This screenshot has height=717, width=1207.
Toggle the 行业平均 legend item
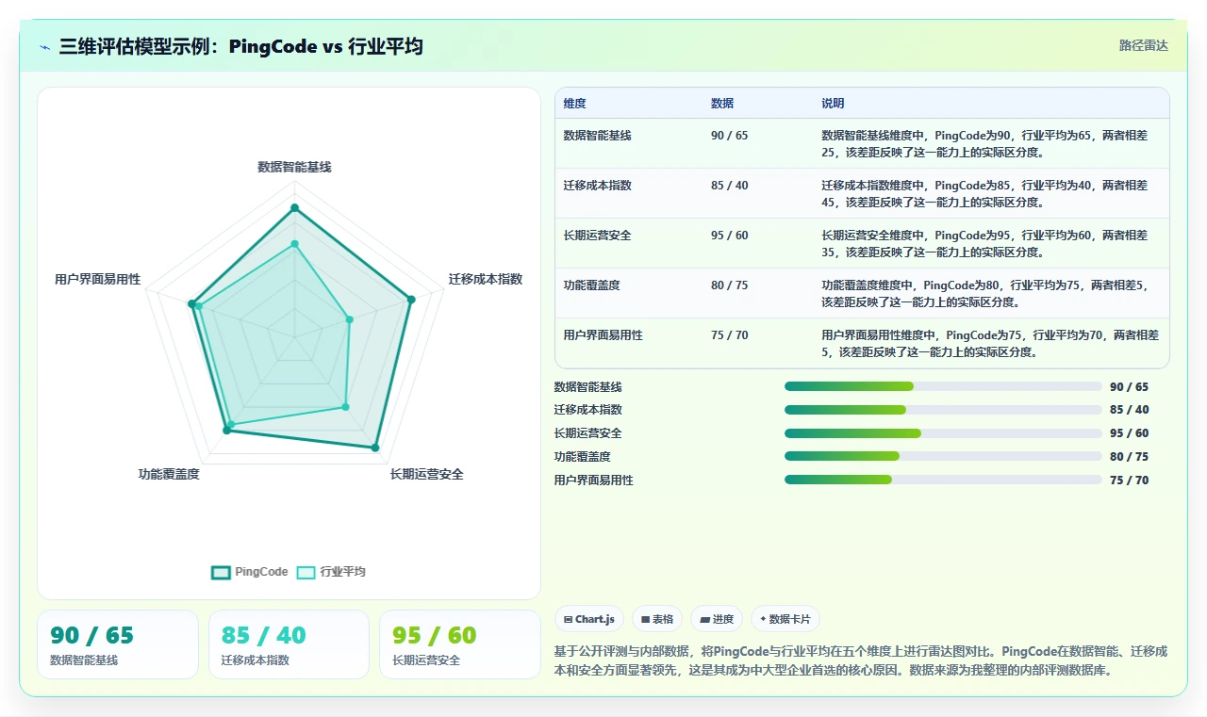[331, 572]
